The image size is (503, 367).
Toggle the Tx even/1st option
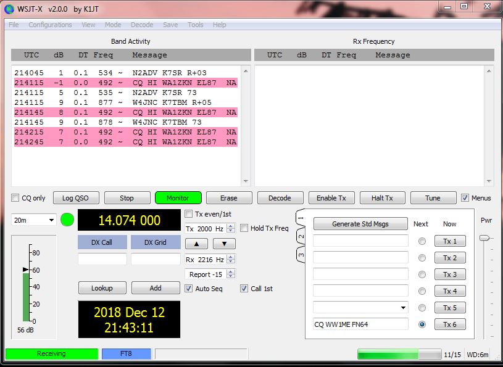(x=189, y=213)
